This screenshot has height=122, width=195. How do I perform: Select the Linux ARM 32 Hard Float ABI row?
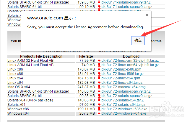pos(31,61)
